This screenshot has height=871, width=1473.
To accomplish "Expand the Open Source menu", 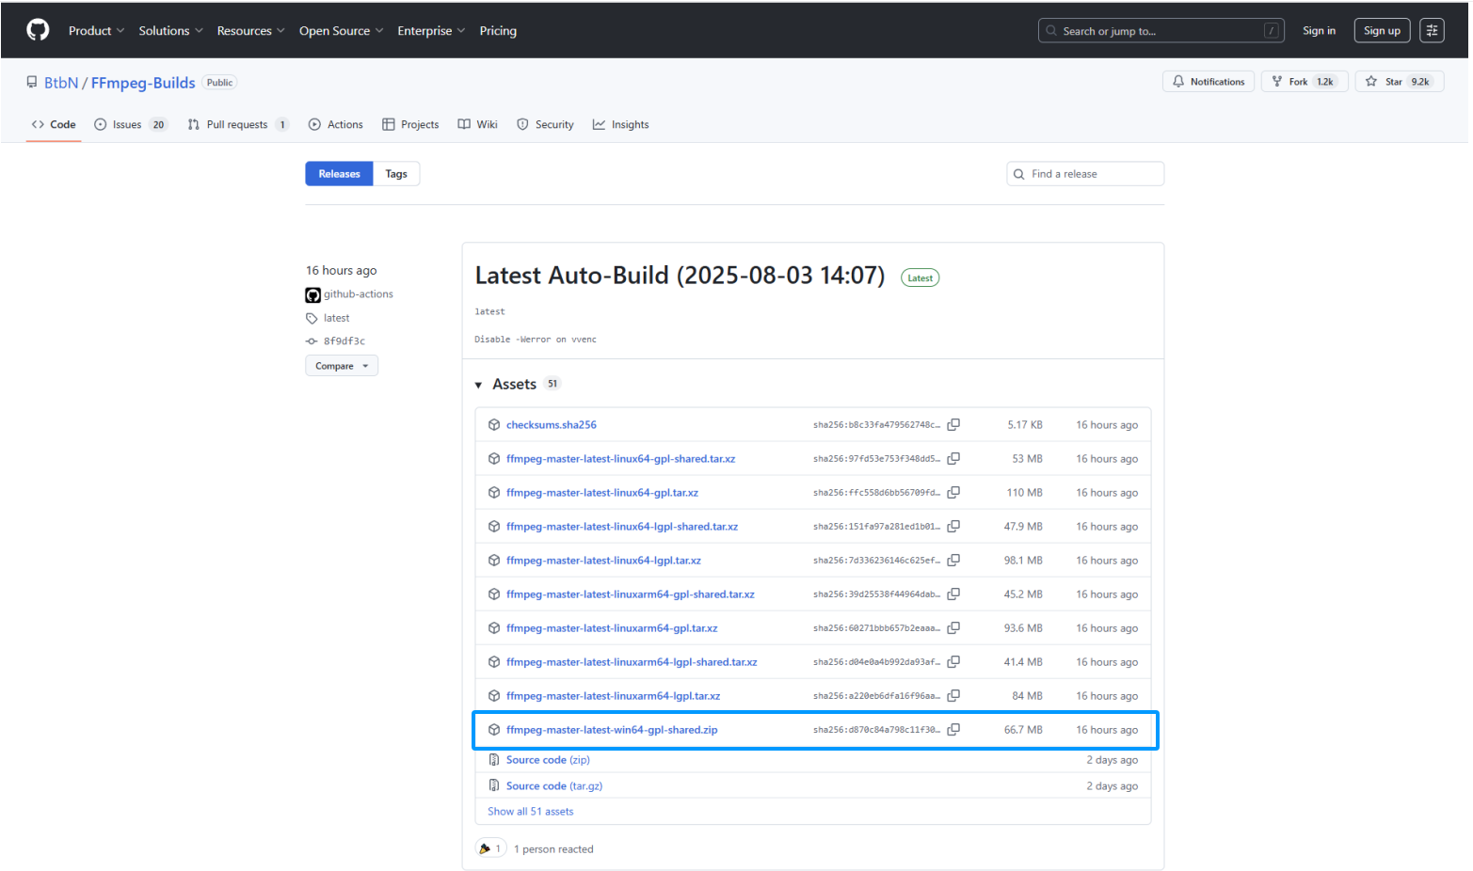I will click(341, 30).
